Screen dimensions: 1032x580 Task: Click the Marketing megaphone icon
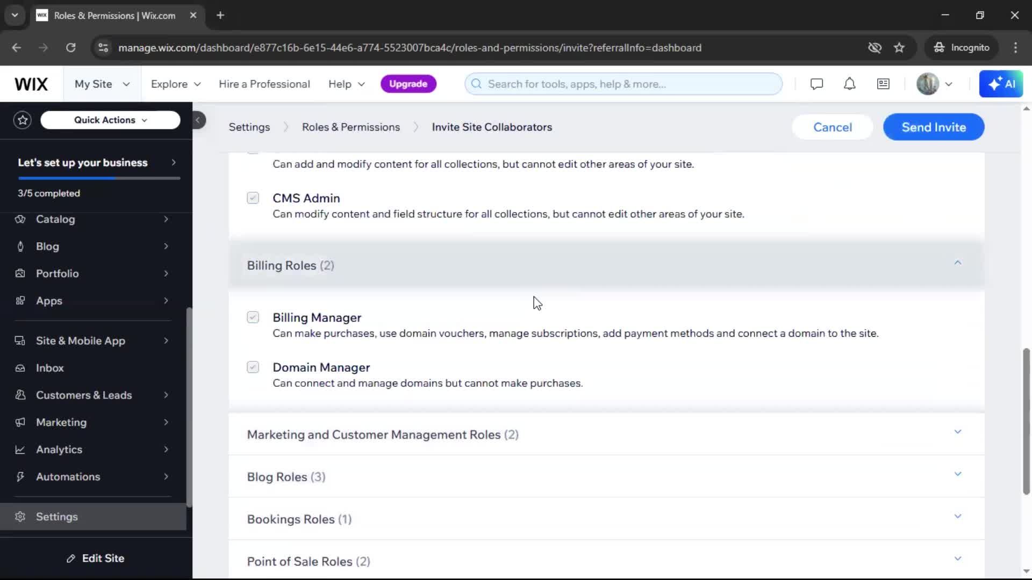pyautogui.click(x=20, y=422)
